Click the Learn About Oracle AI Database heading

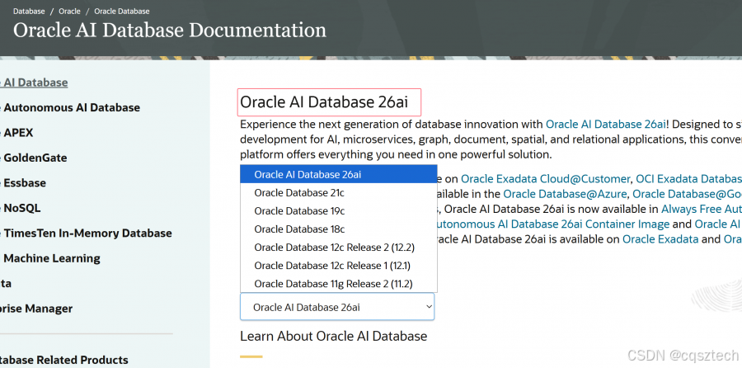tap(334, 337)
